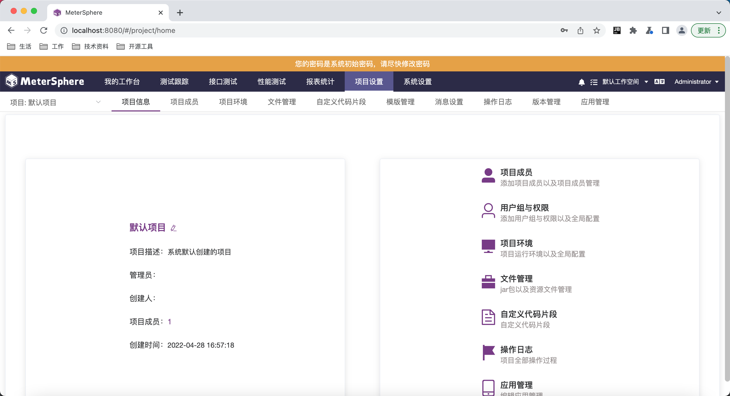
Task: Open the task list icon beside the bell
Action: [x=594, y=82]
